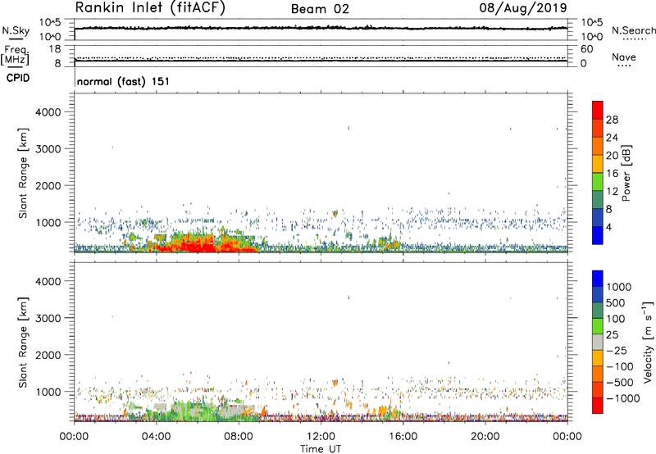
Task: Select the 'N.Sky' legend label
Action: 16,30
